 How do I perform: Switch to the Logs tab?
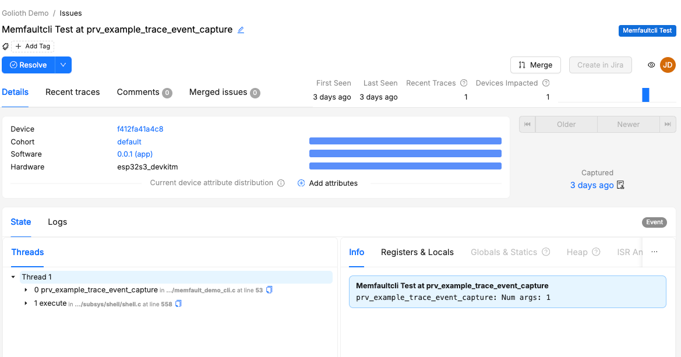tap(57, 222)
